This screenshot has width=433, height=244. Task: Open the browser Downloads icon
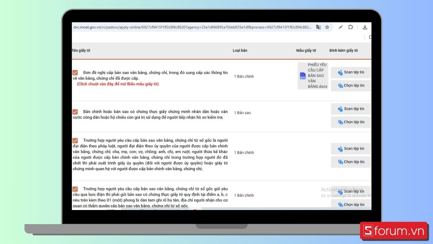click(x=365, y=27)
